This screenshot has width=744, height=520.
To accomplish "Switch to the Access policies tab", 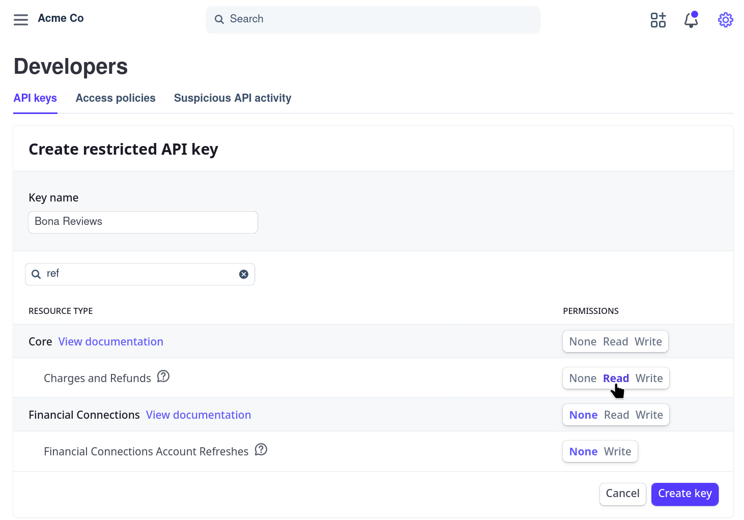I will coord(116,98).
